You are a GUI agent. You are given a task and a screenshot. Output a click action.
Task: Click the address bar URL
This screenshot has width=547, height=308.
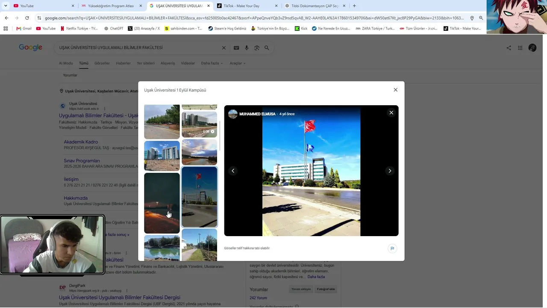pyautogui.click(x=254, y=18)
